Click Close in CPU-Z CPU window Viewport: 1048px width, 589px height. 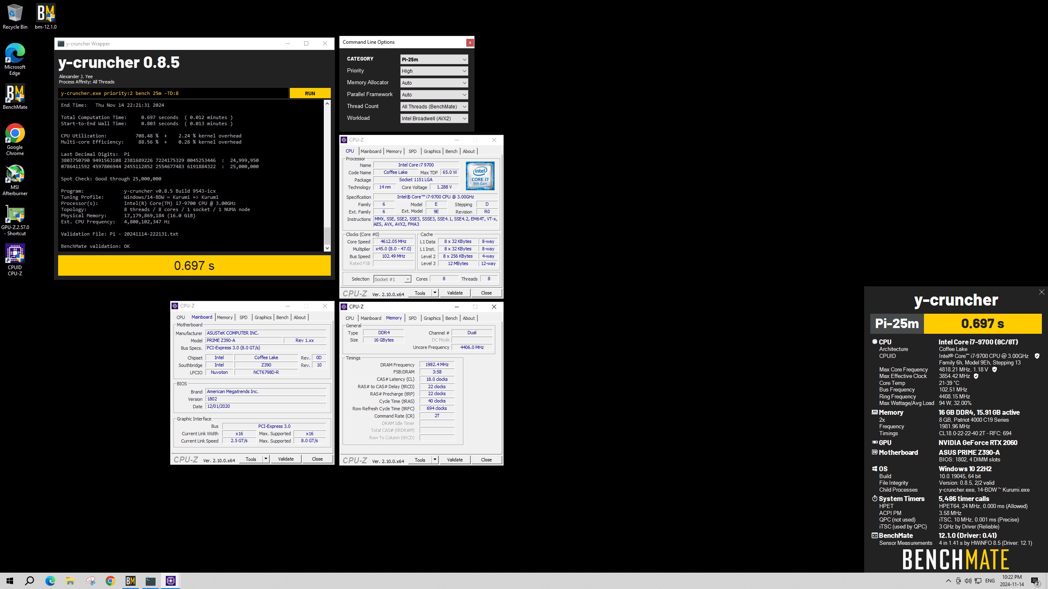coord(486,293)
